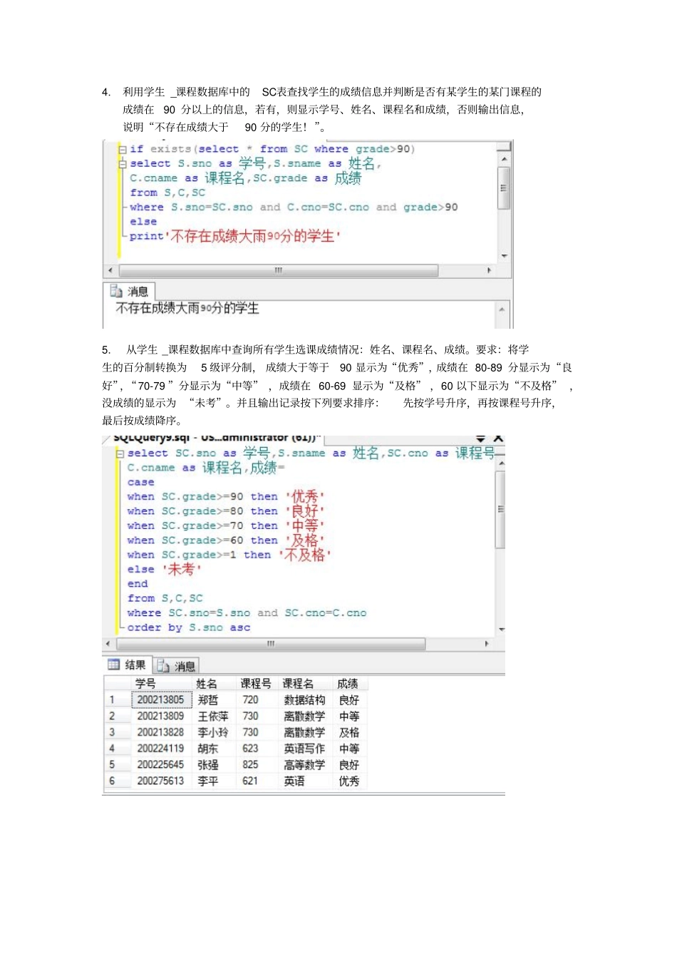Click left arrow of second editor's horizontal scrollbar
This screenshot has width=677, height=959.
[x=108, y=644]
